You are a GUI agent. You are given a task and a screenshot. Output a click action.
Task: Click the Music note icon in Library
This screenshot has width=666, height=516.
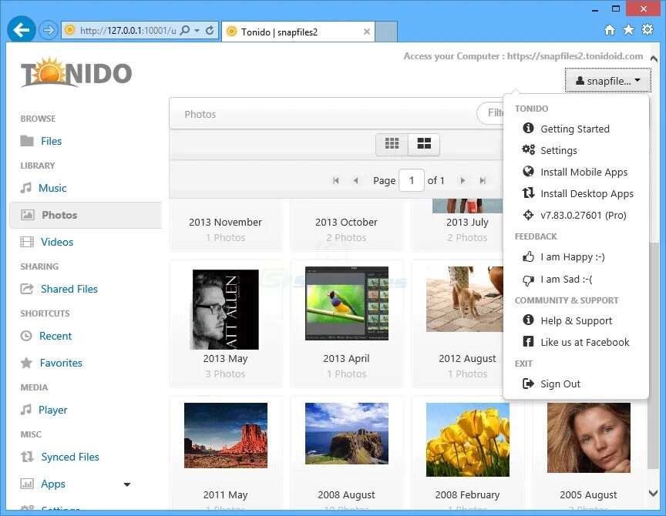[26, 188]
